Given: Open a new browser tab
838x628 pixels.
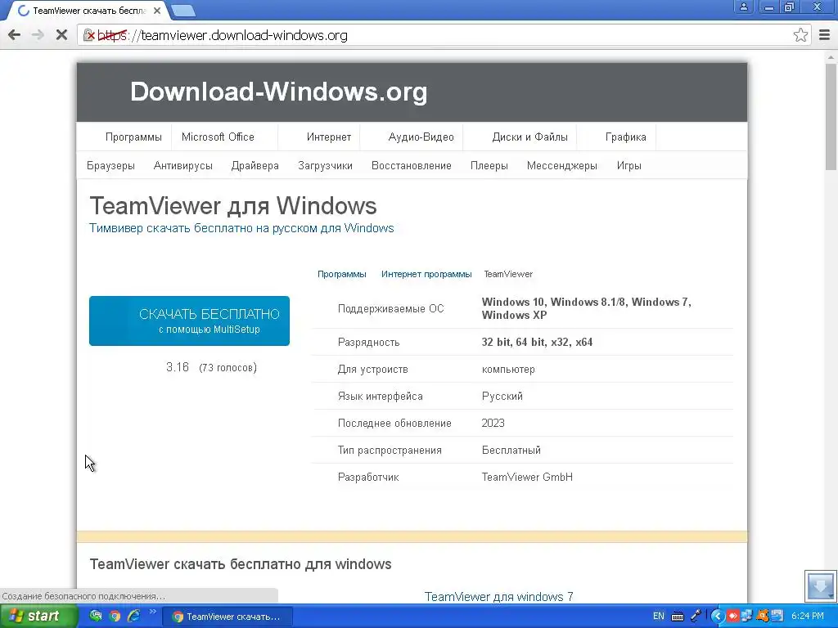Looking at the screenshot, I should (183, 10).
